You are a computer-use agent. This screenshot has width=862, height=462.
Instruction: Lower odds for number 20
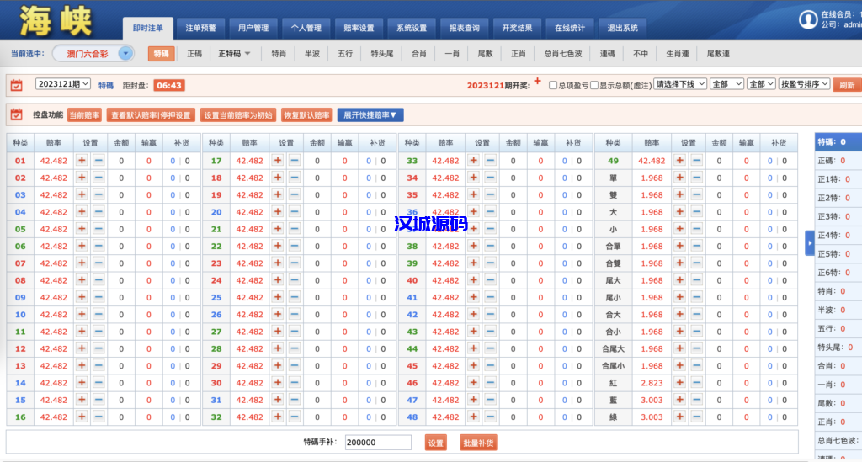pyautogui.click(x=295, y=211)
